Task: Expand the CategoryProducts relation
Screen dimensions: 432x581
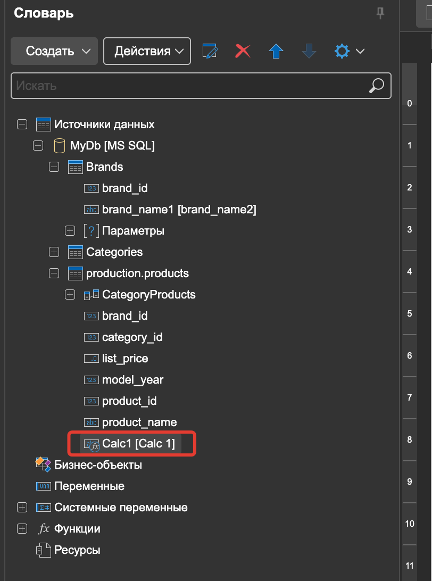Action: coord(70,295)
